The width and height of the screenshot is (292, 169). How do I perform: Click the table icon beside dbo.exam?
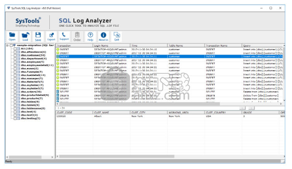coord(18,68)
